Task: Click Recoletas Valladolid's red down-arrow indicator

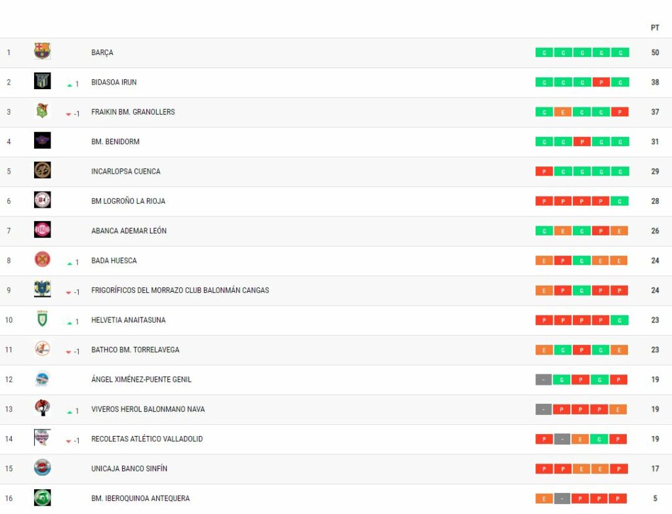Action: tap(68, 441)
